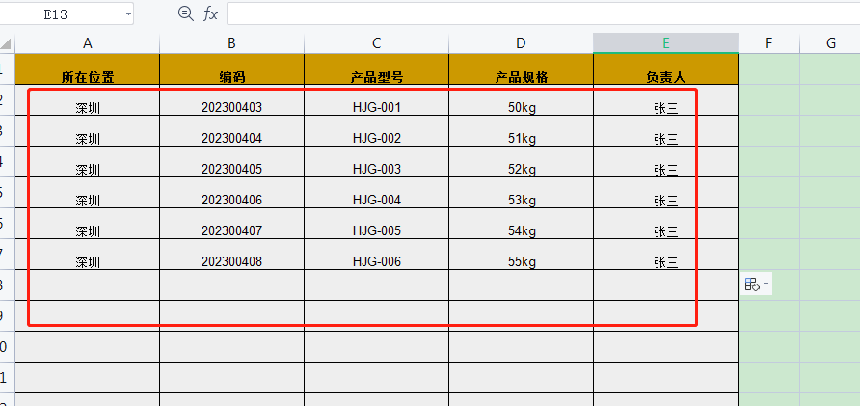Select the cell containing HJG-004

[376, 200]
